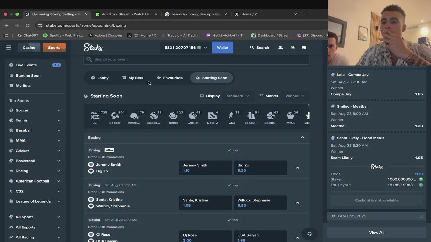Collapse the Boxing section chevron
Viewport: 431px width, 242px height.
[x=302, y=137]
